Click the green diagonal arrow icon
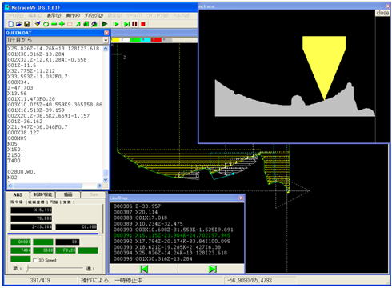Viewport: 392px width, 288px height. [78, 24]
